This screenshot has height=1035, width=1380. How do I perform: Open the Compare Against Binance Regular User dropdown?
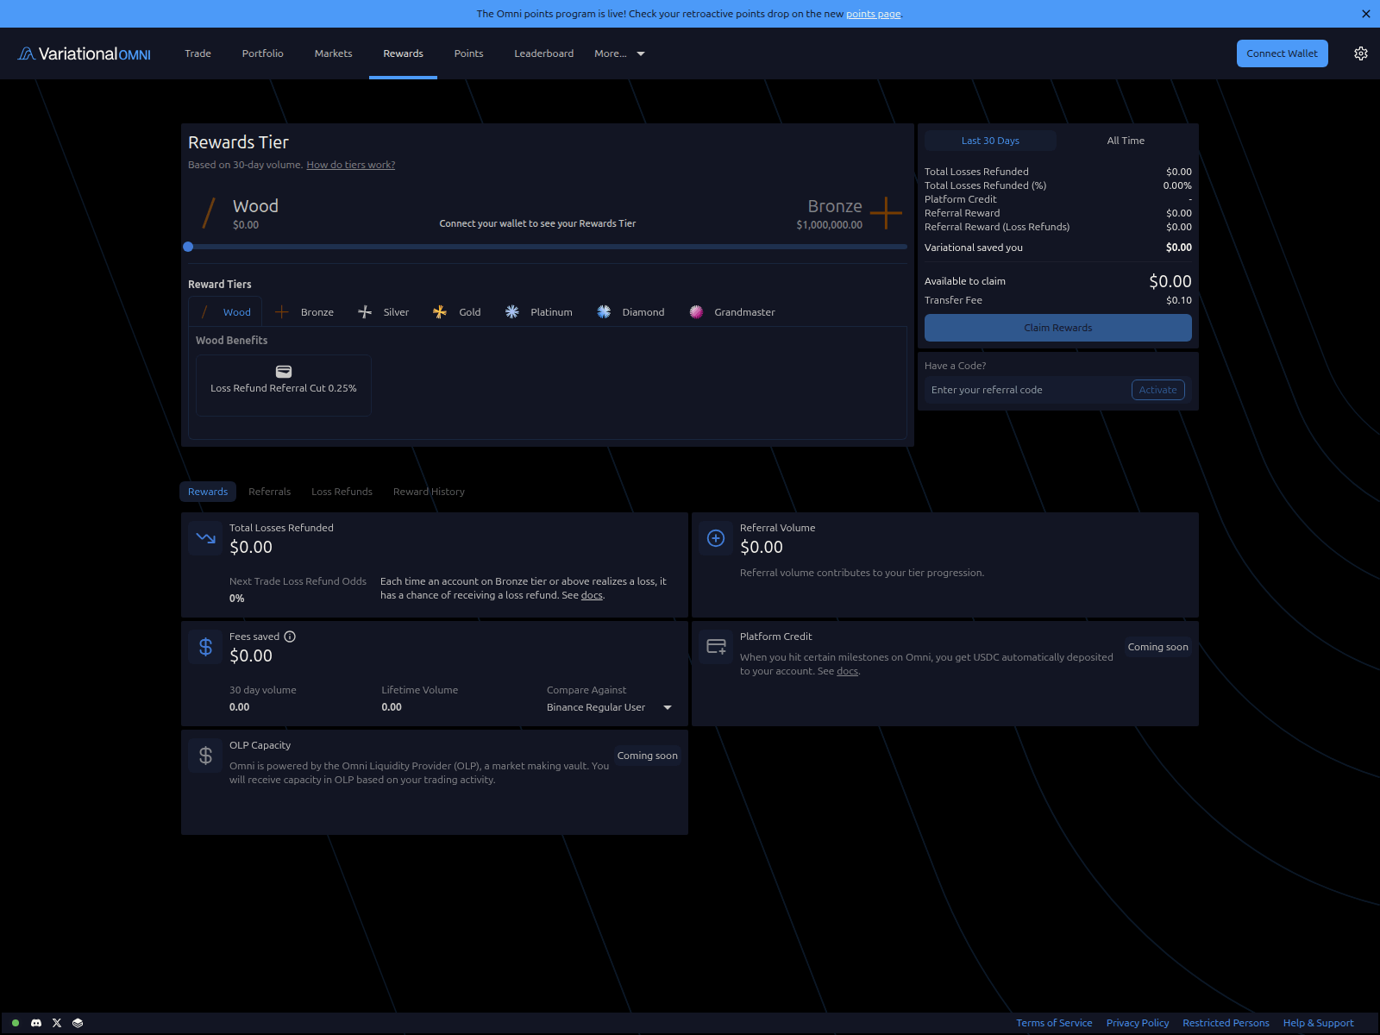pos(609,707)
